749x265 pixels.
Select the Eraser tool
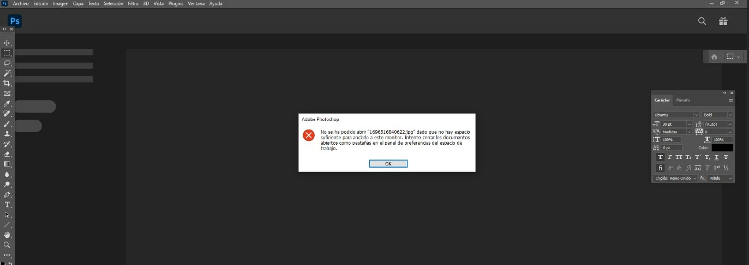7,154
